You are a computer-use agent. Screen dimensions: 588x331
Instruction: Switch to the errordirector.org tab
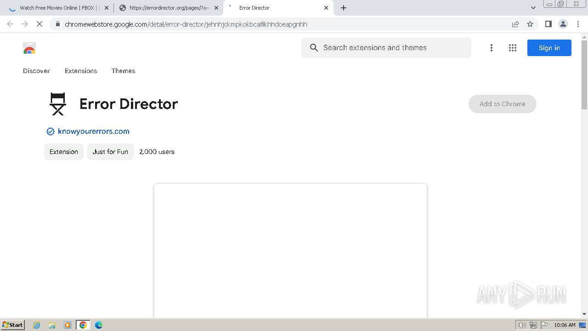coord(168,8)
